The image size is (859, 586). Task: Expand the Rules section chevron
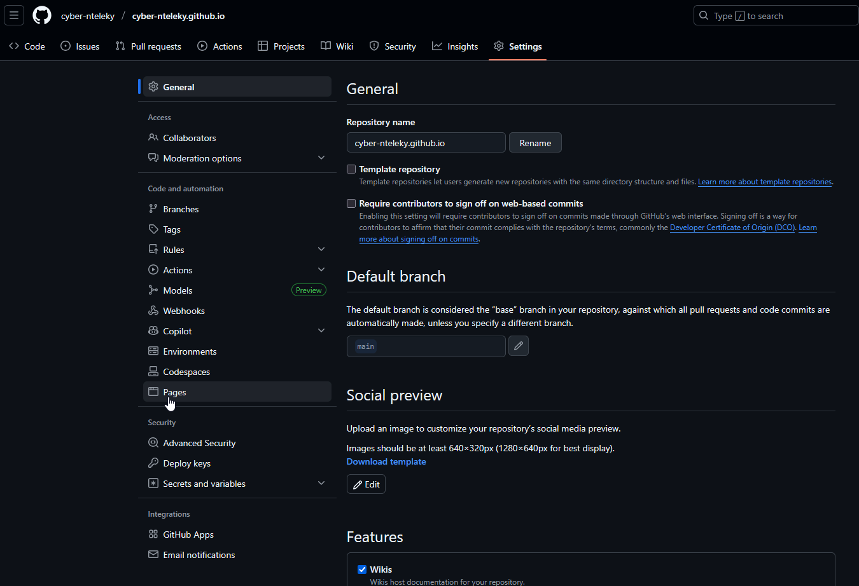click(321, 249)
